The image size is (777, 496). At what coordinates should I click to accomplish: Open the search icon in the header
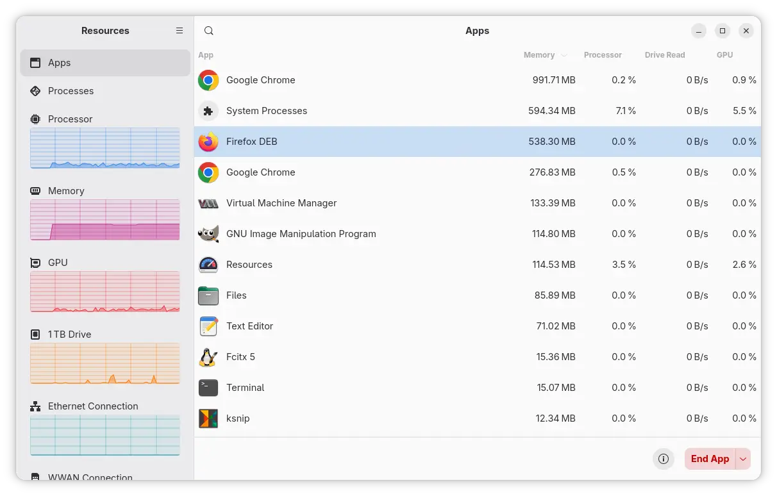pyautogui.click(x=208, y=30)
